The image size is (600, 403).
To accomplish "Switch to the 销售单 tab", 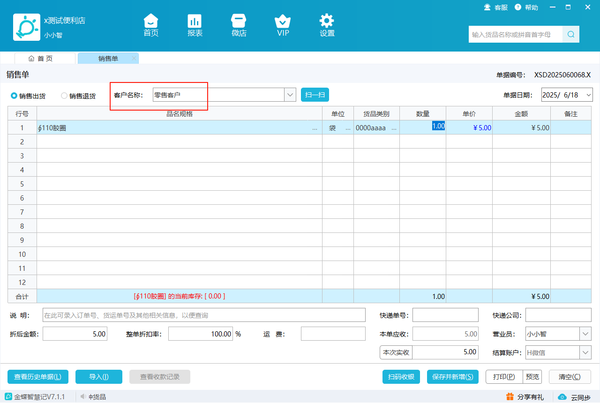I will coord(108,58).
